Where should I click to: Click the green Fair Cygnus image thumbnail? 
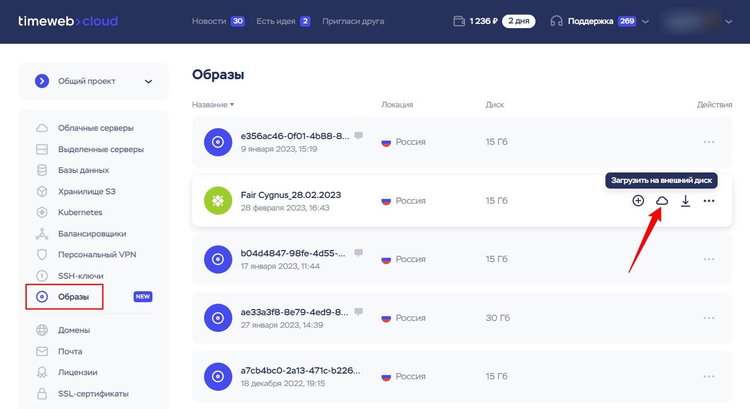click(x=218, y=201)
